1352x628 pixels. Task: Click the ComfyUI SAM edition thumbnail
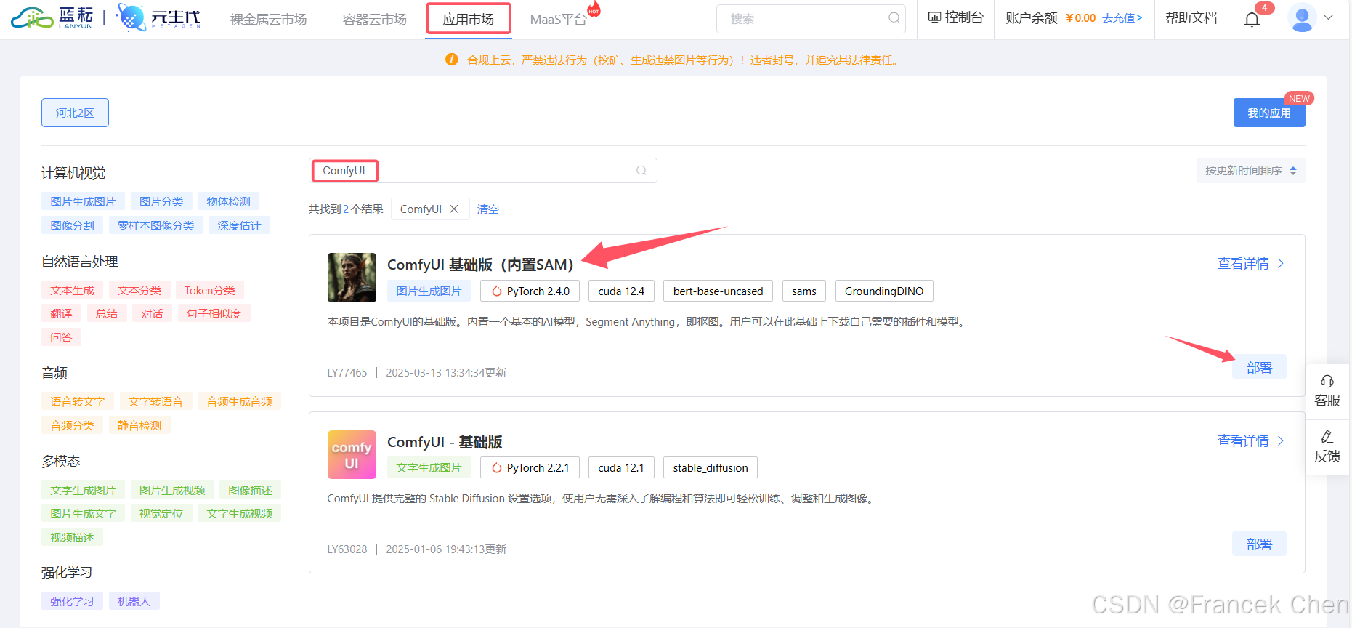(x=352, y=277)
